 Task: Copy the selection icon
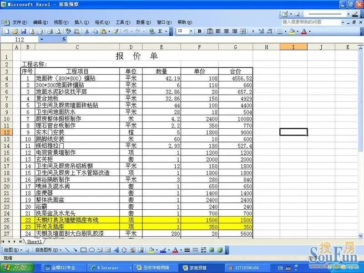tap(95, 31)
